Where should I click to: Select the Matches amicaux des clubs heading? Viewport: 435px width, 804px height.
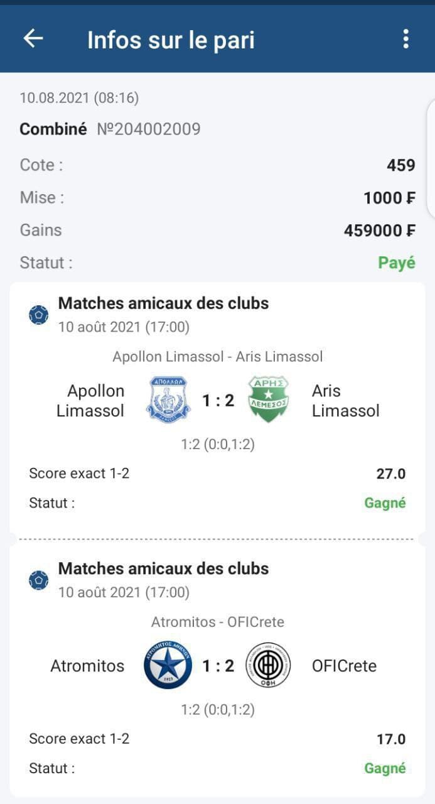(x=163, y=303)
